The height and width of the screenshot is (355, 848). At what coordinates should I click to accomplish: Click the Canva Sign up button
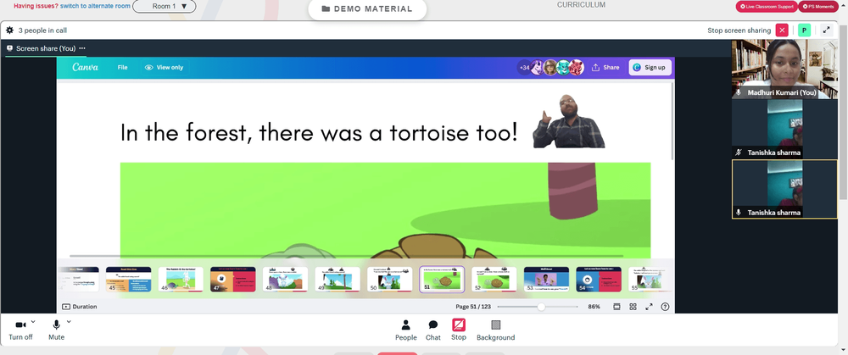[x=650, y=68]
